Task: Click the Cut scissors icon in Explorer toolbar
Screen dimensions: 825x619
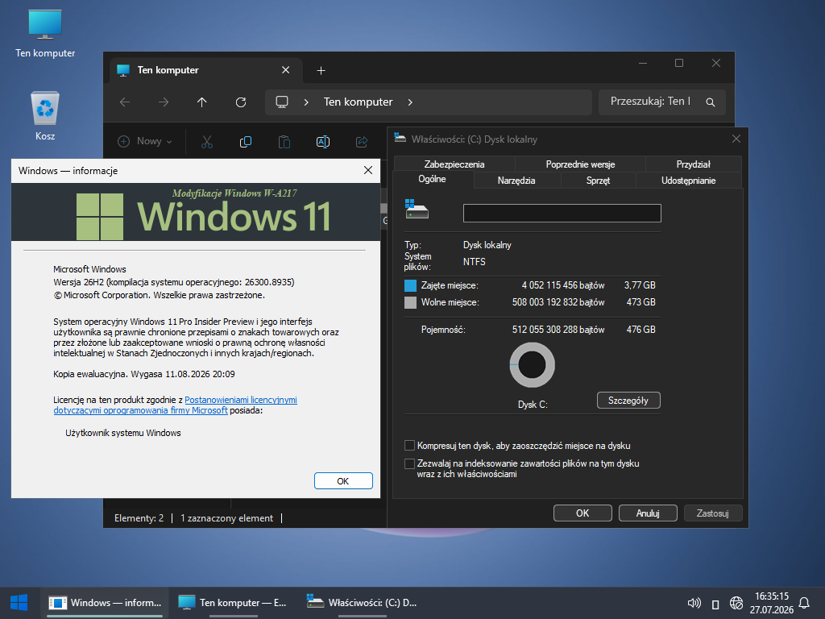Action: coord(207,142)
